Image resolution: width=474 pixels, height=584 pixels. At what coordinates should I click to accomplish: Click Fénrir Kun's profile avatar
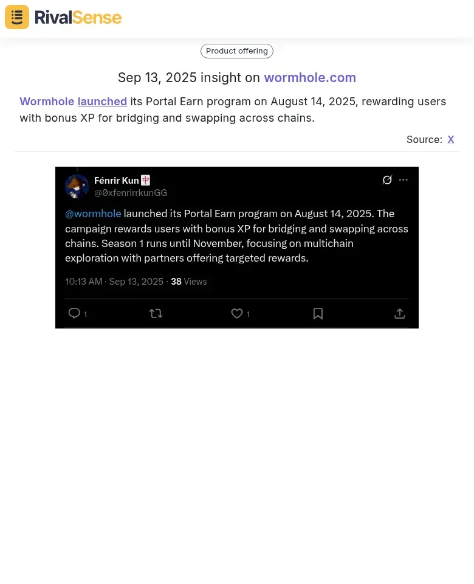point(77,186)
